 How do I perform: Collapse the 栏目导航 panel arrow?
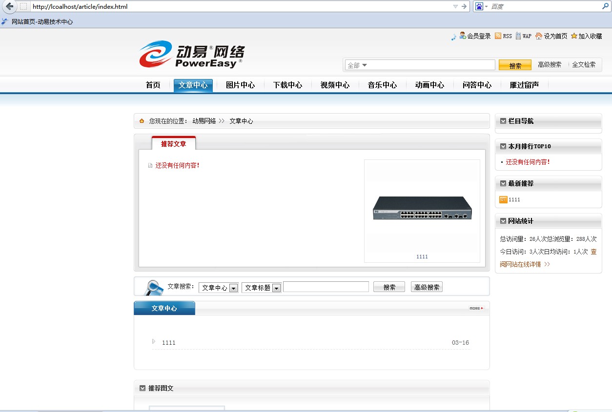tap(503, 121)
